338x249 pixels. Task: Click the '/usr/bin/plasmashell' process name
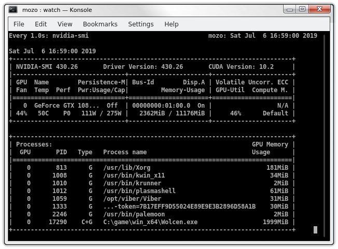139,191
